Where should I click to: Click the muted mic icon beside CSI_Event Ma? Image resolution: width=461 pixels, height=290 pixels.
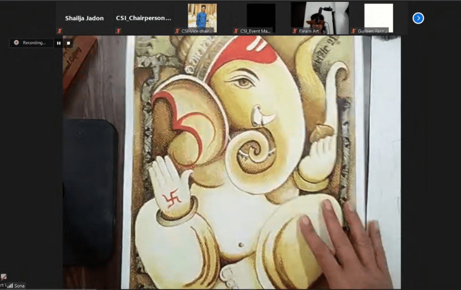tap(236, 31)
